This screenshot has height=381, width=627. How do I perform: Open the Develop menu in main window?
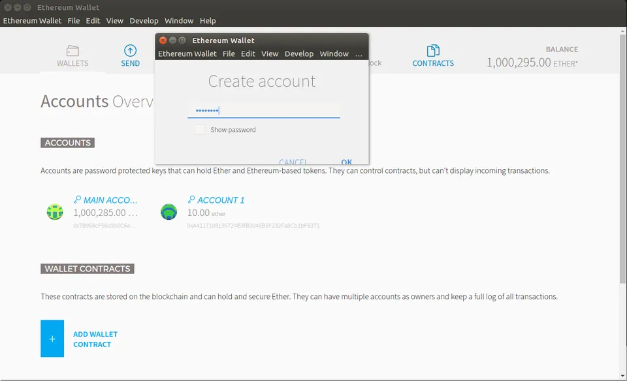click(144, 21)
